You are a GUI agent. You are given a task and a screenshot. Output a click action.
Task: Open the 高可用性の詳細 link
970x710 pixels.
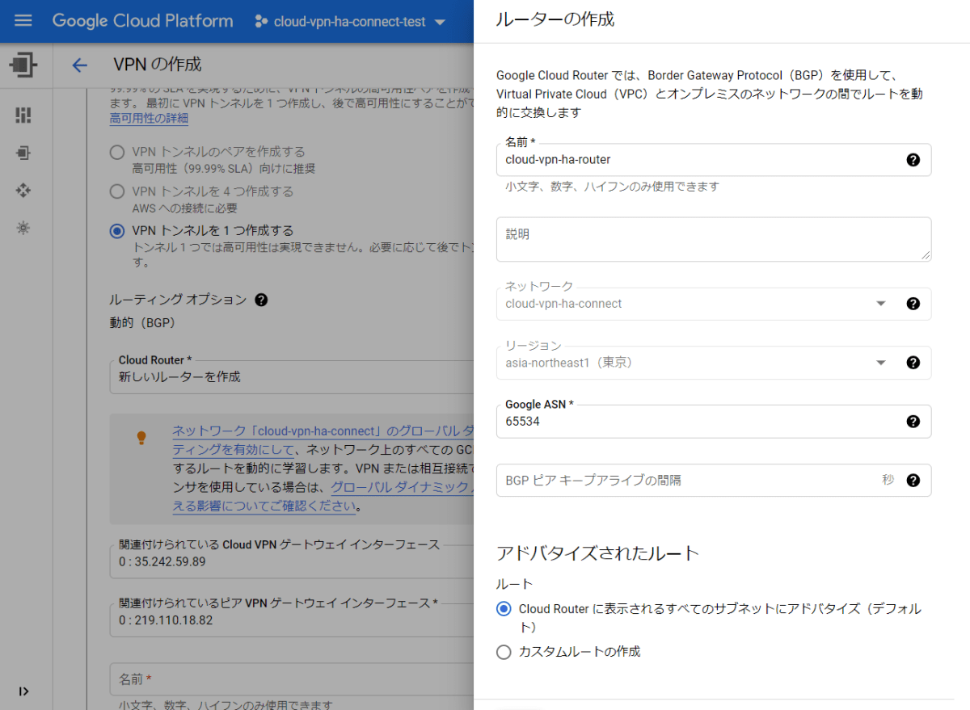149,118
